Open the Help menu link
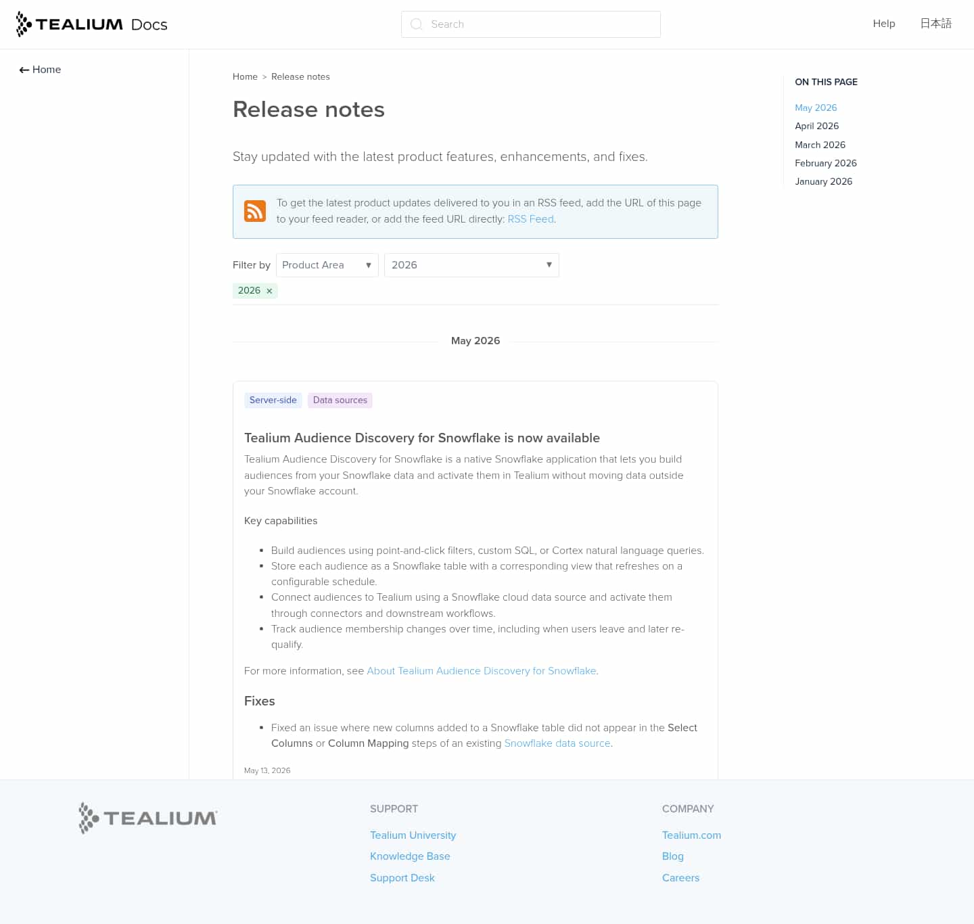This screenshot has width=974, height=924. point(884,24)
